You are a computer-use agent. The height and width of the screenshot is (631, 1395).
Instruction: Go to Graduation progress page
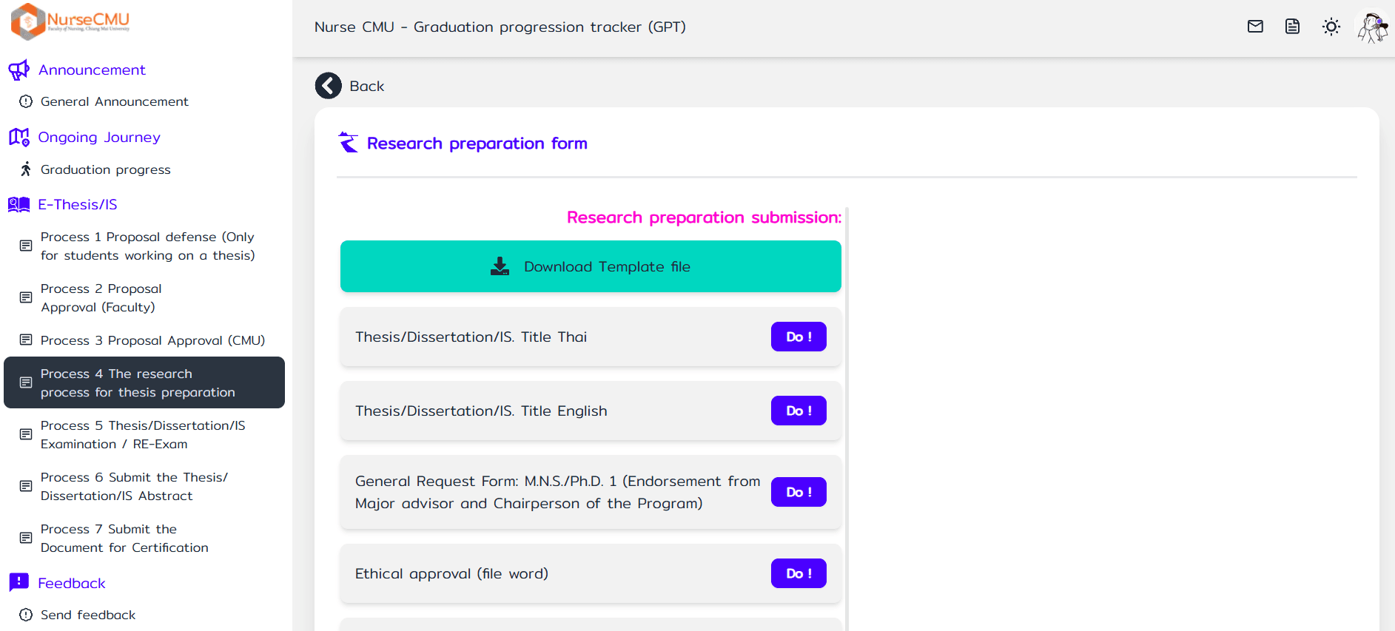(x=105, y=169)
